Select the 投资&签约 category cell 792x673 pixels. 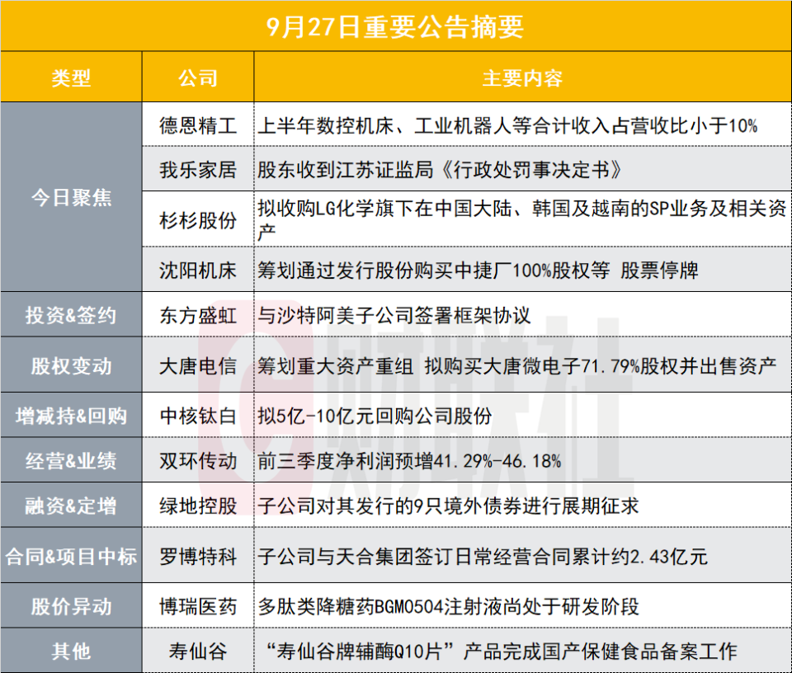(71, 315)
